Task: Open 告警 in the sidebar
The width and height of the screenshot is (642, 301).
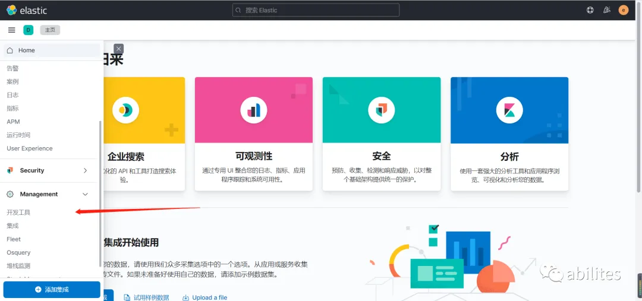Action: tap(12, 68)
